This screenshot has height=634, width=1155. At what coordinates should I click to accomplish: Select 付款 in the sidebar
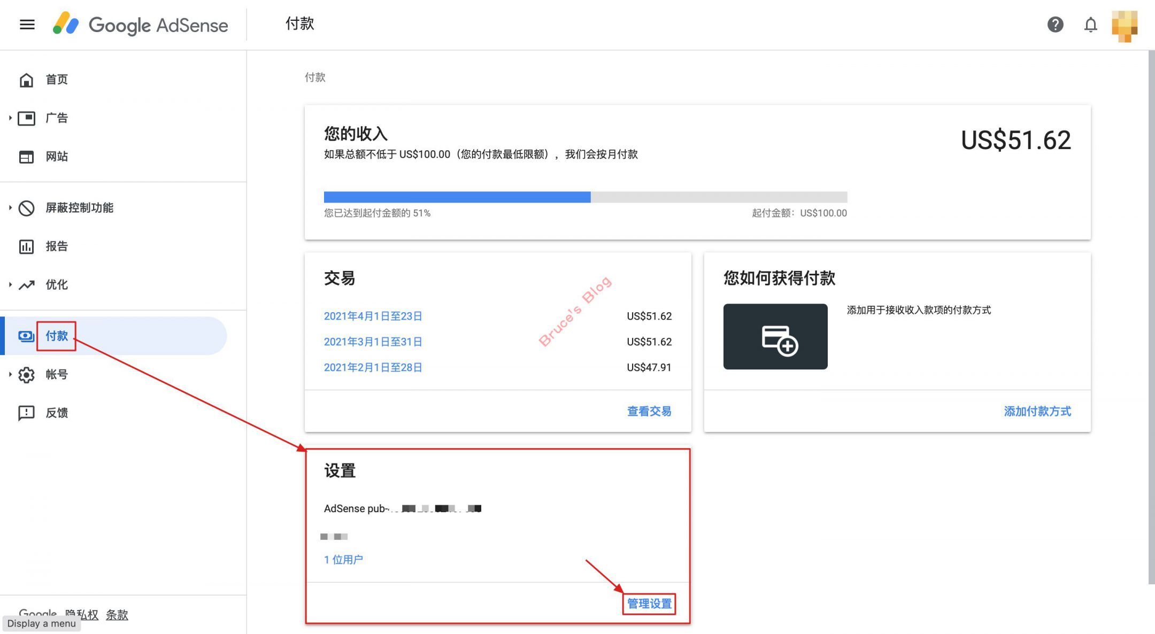coord(57,336)
